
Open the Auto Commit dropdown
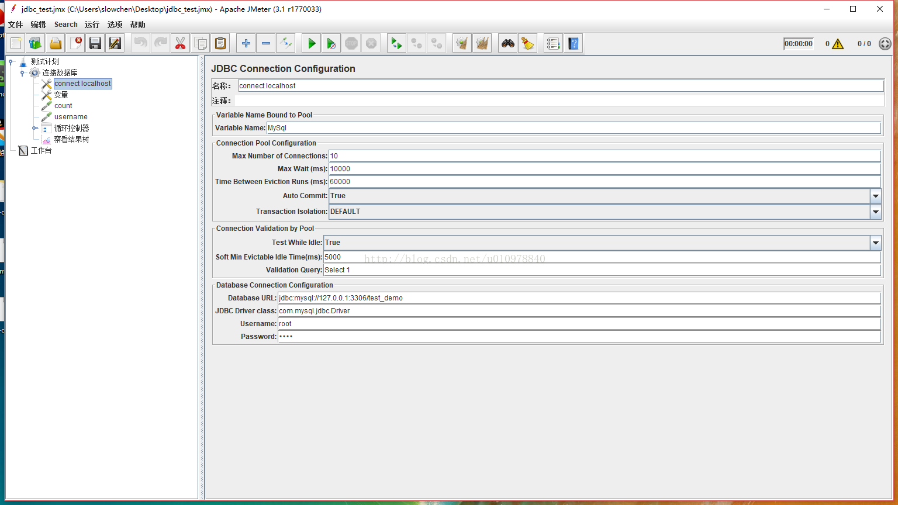(x=876, y=196)
